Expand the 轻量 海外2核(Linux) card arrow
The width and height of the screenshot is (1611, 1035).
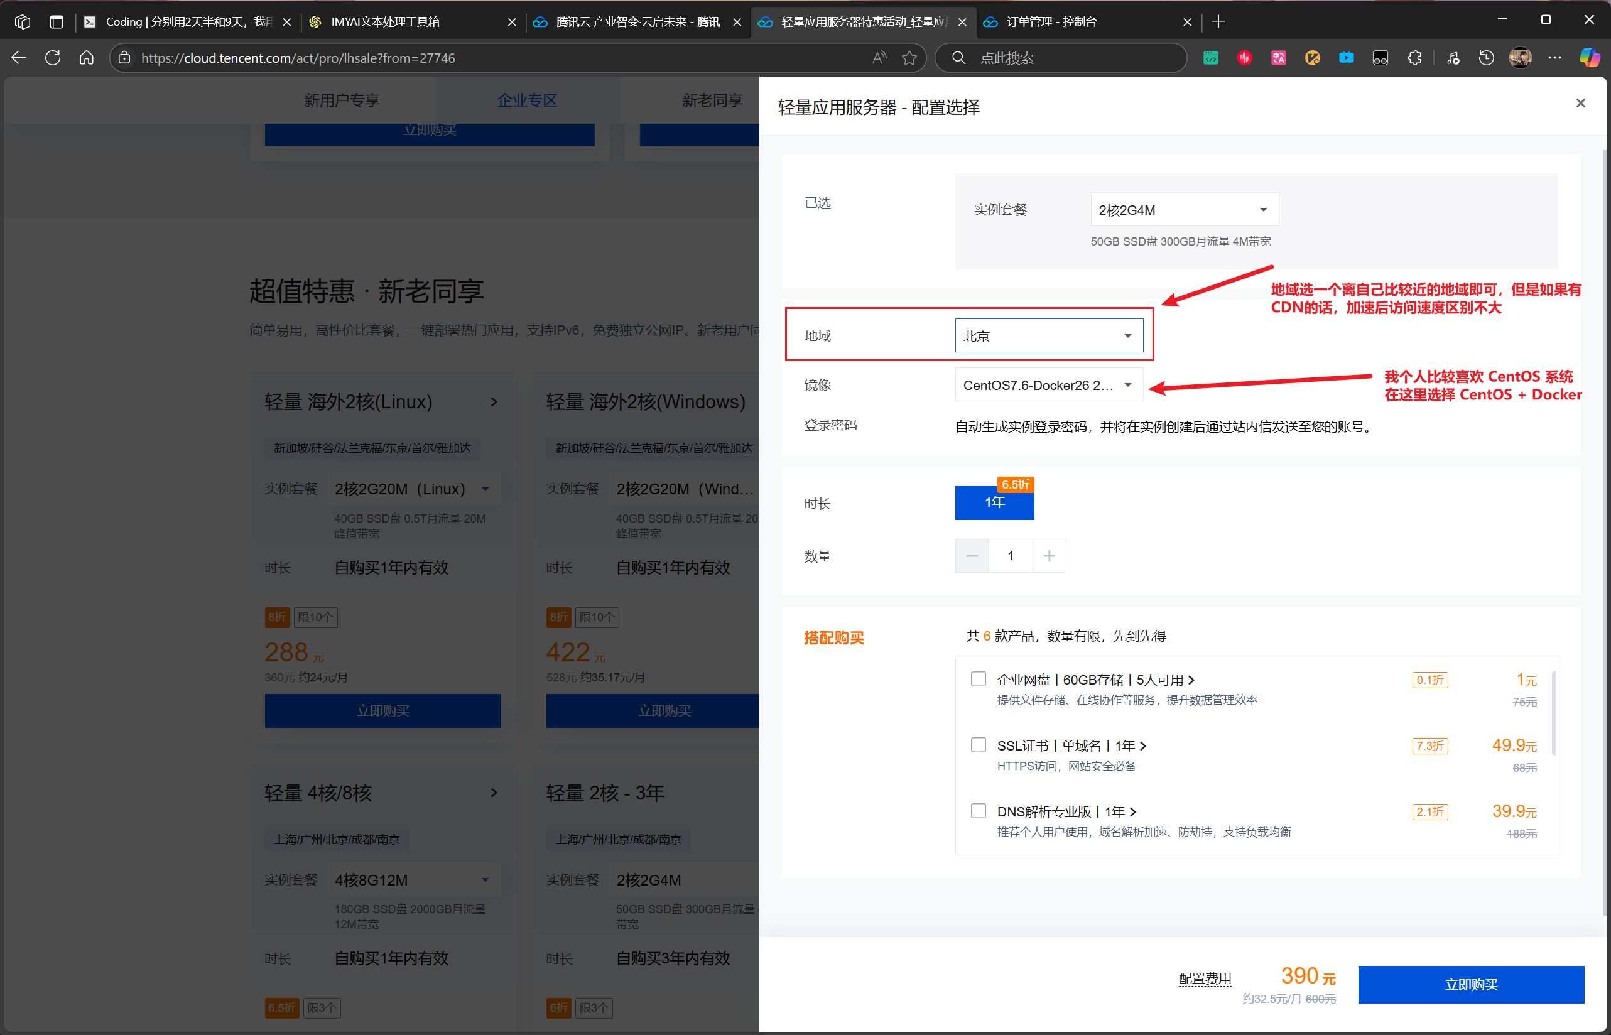[x=494, y=402]
